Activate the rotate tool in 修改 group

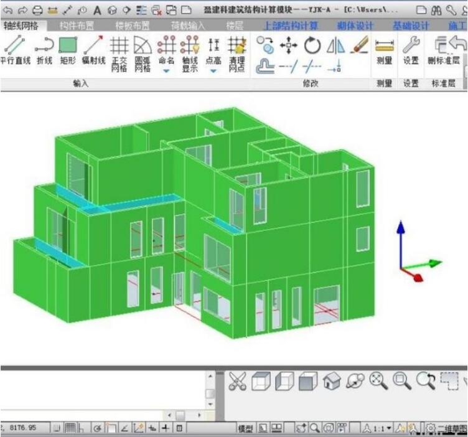coord(312,45)
